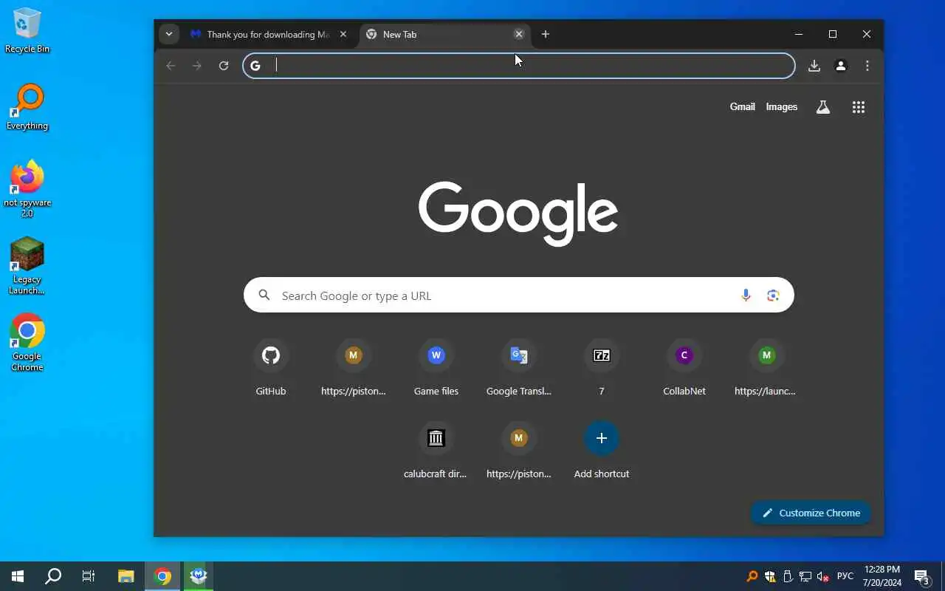Start voice search with the microphone icon
The height and width of the screenshot is (591, 945).
click(746, 295)
